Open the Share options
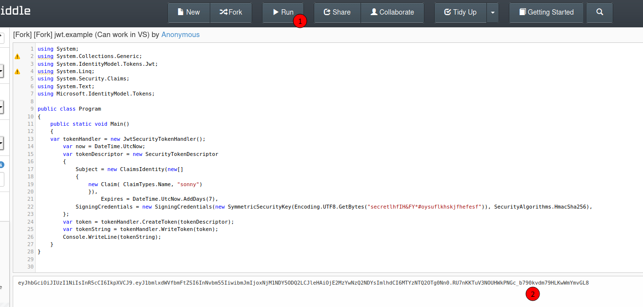The height and width of the screenshot is (307, 643). 337,12
